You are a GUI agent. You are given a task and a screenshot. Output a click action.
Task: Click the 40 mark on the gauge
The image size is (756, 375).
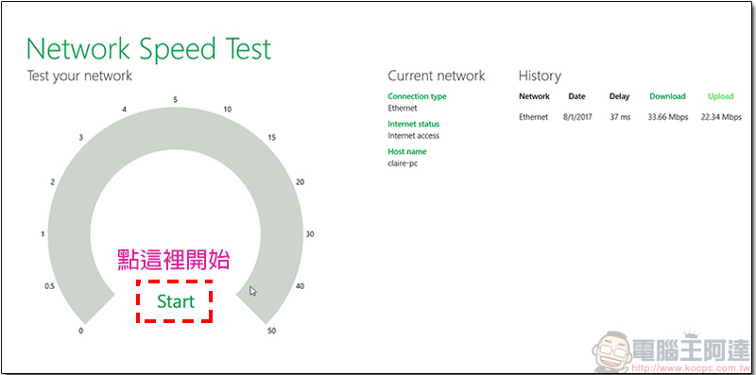[300, 286]
